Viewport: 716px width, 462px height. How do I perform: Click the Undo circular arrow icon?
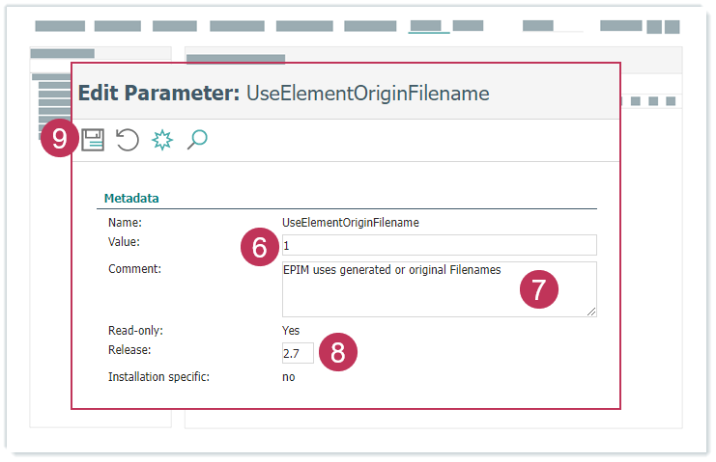pyautogui.click(x=128, y=141)
